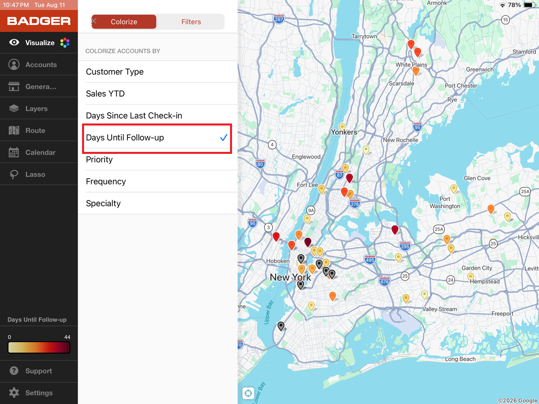Viewport: 539px width, 404px height.
Task: Switch to the Colorize tab
Action: tap(124, 22)
